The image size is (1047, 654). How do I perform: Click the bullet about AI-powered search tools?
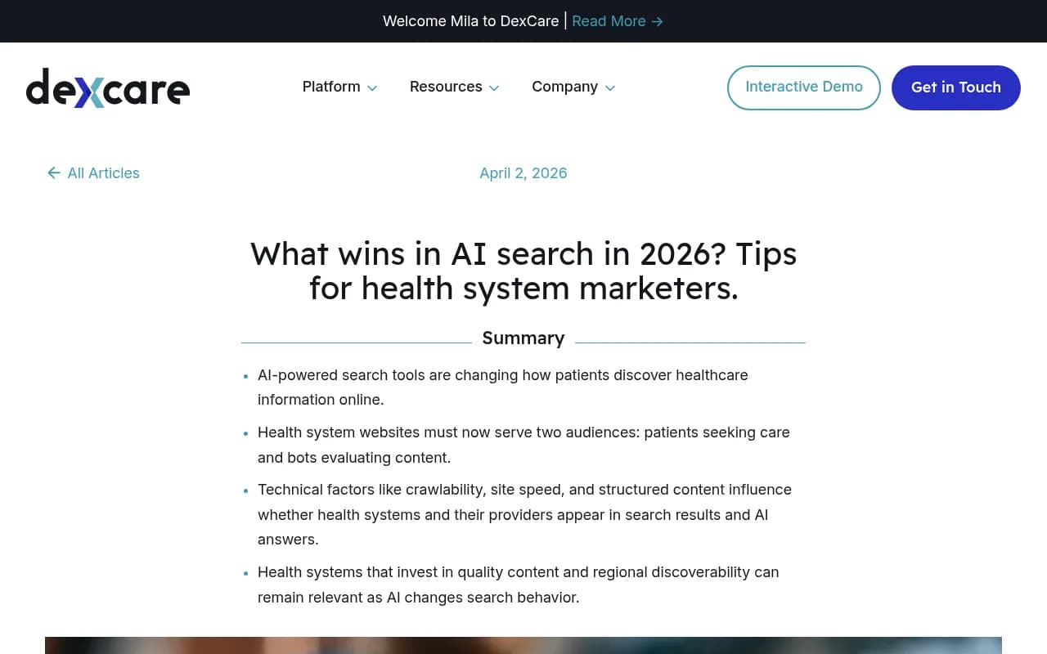point(503,387)
